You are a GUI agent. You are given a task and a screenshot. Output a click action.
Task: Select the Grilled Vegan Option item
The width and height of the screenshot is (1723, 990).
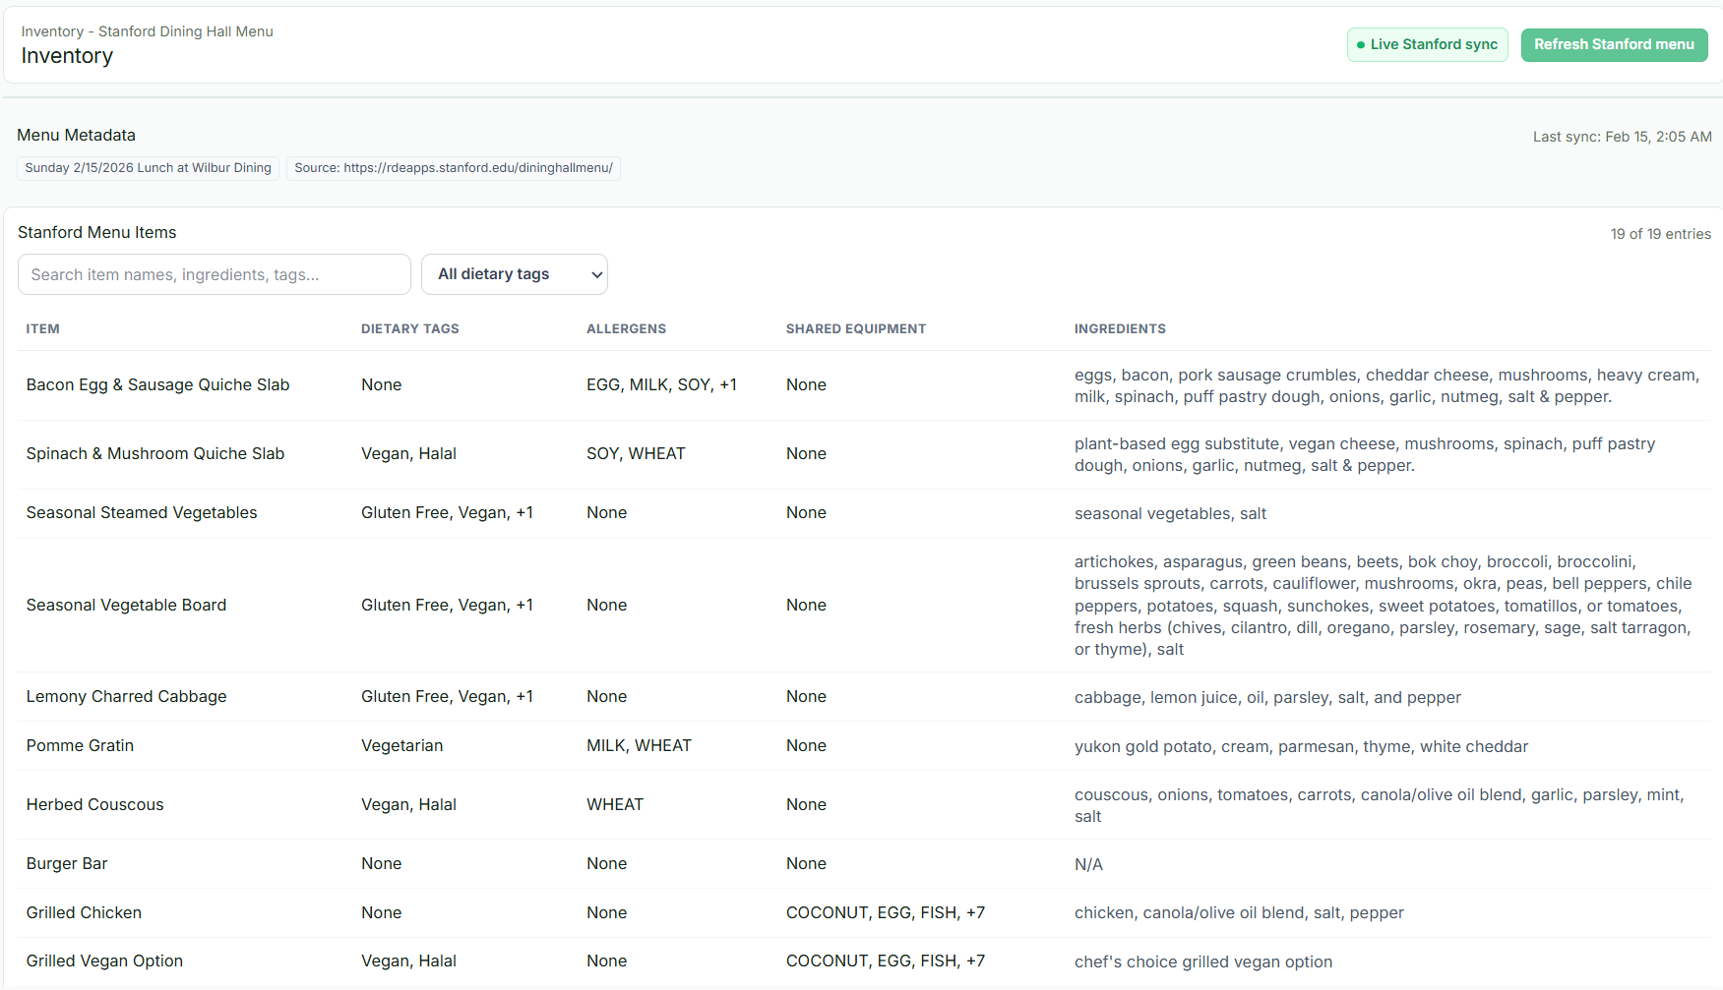pyautogui.click(x=105, y=961)
